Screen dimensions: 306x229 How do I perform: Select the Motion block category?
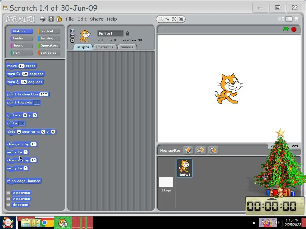click(x=22, y=31)
